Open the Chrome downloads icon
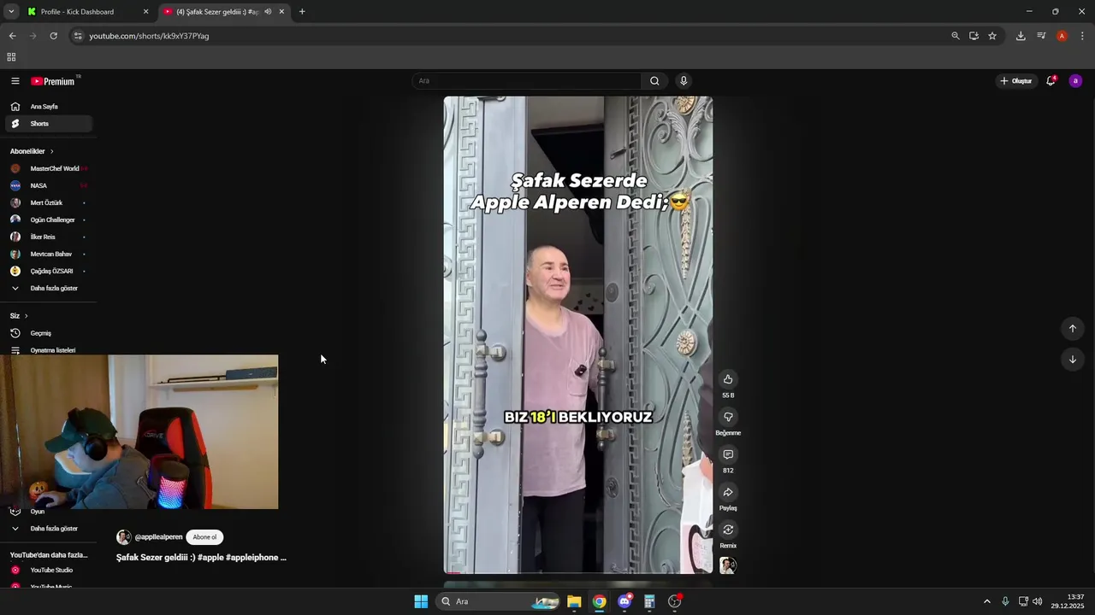The height and width of the screenshot is (615, 1095). pyautogui.click(x=1021, y=36)
